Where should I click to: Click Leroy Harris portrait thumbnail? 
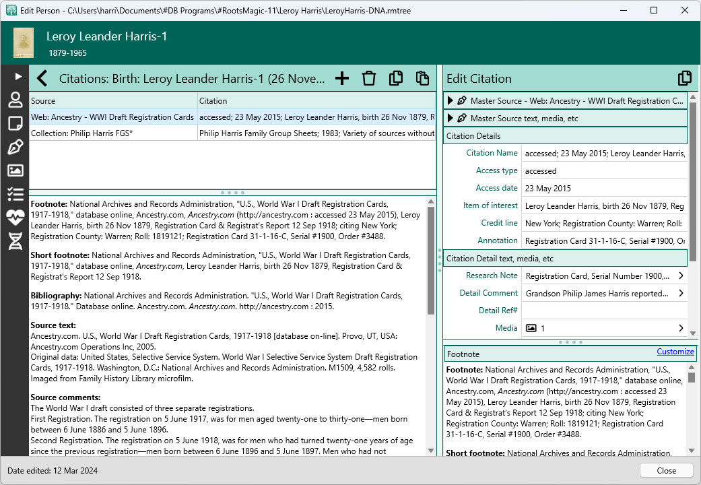tap(24, 43)
